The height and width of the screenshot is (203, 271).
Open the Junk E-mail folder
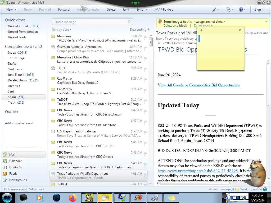21,75
